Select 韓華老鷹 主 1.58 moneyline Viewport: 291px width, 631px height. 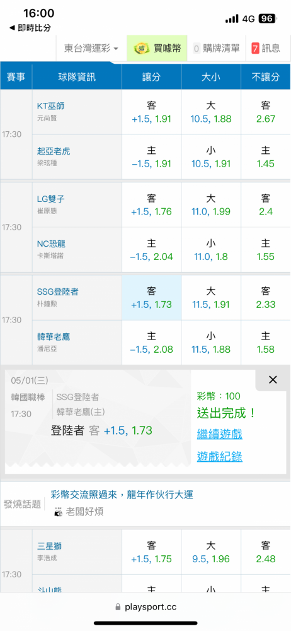tap(266, 343)
